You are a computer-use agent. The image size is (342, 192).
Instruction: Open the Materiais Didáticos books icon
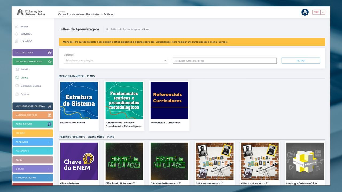tap(49, 115)
